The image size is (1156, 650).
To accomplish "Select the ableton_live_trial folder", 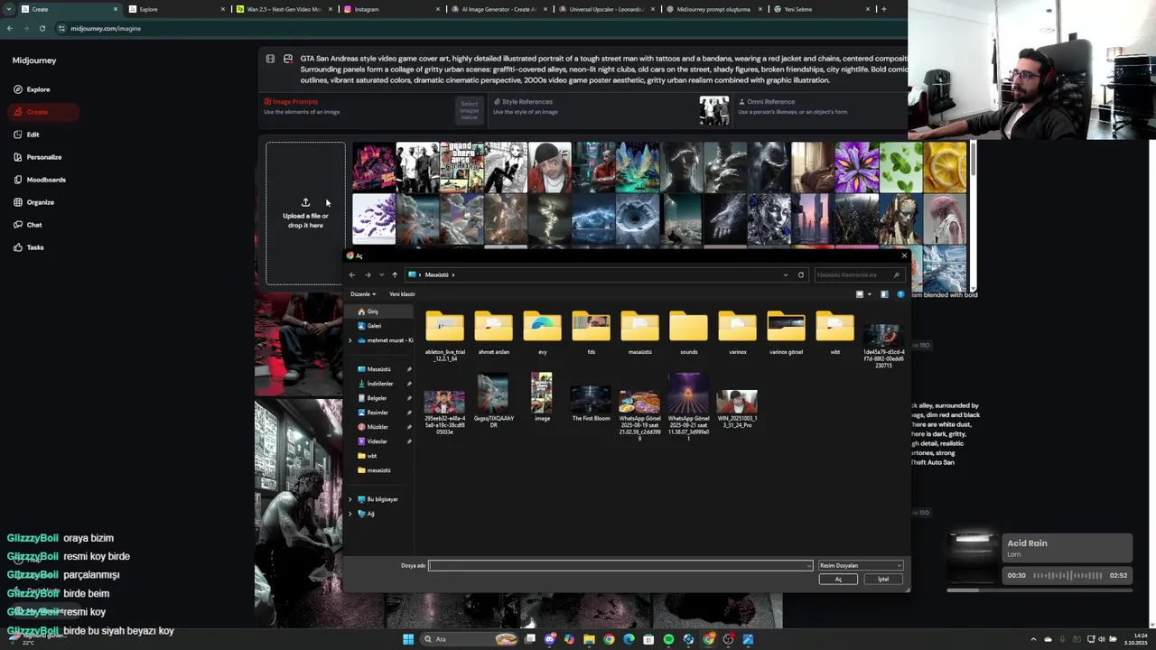I will pyautogui.click(x=444, y=335).
